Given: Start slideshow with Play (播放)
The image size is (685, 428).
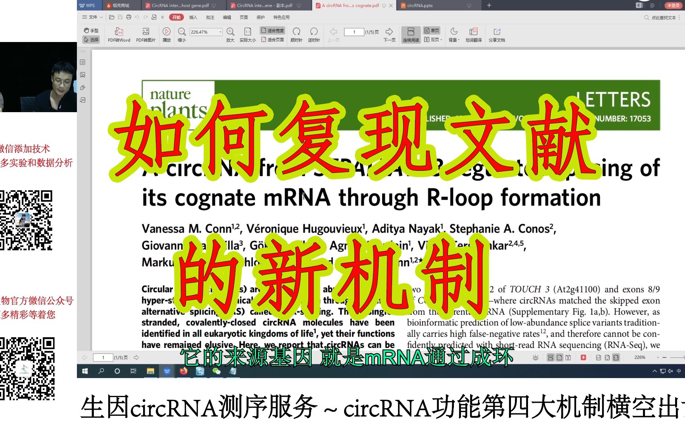Looking at the screenshot, I should point(166,35).
